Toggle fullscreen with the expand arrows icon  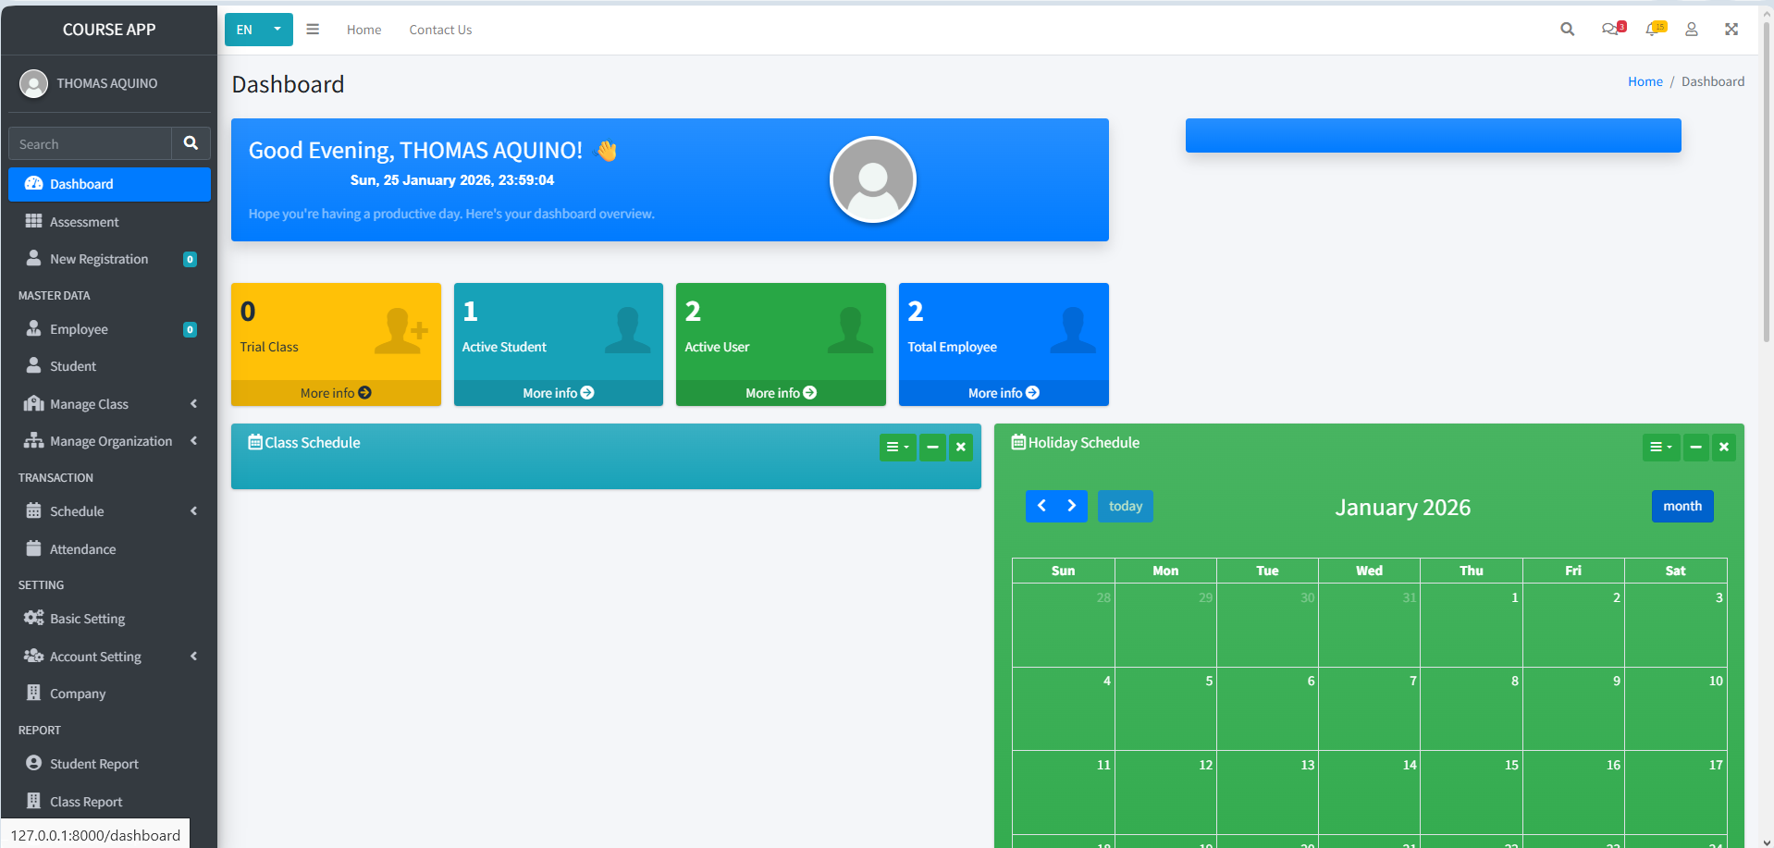[x=1731, y=30]
